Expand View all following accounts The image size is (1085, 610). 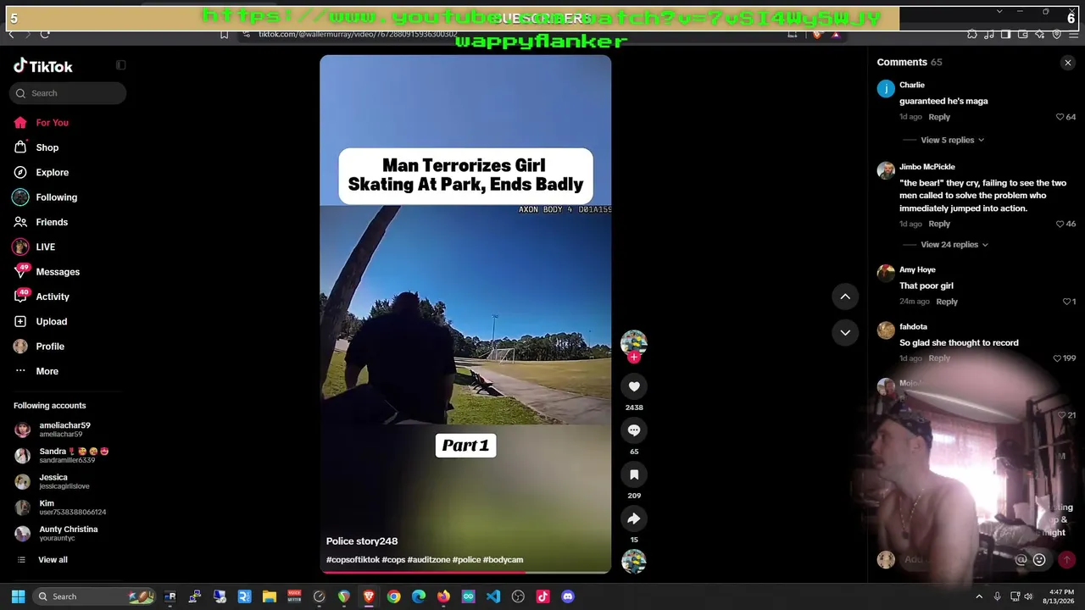coord(52,560)
